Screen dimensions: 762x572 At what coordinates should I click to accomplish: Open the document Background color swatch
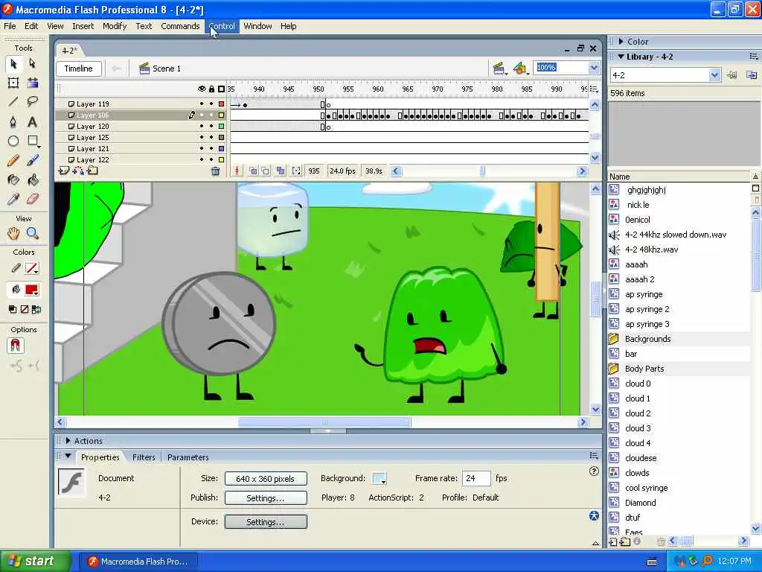click(379, 479)
